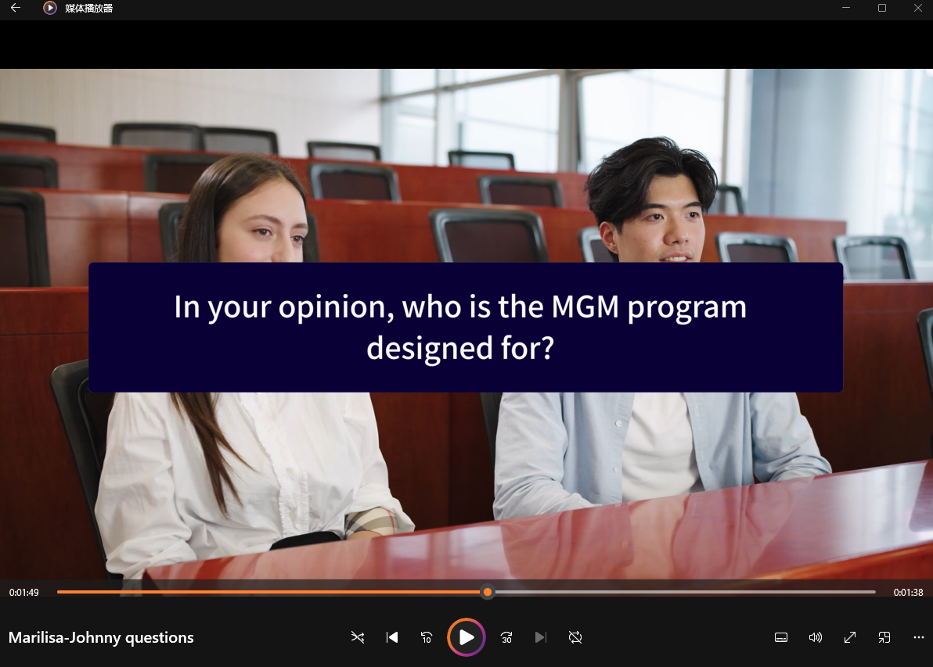Image resolution: width=933 pixels, height=667 pixels.
Task: Maximize the Media Player window
Action: [882, 8]
